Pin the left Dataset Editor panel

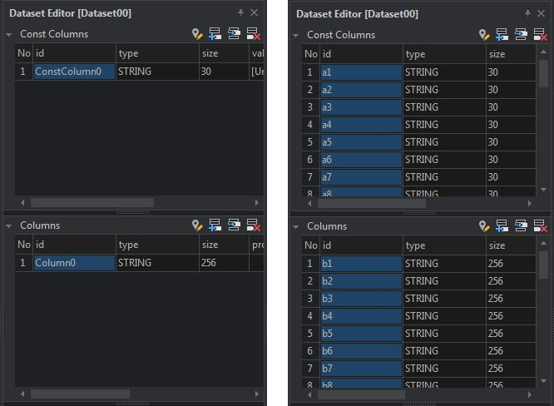tap(240, 13)
